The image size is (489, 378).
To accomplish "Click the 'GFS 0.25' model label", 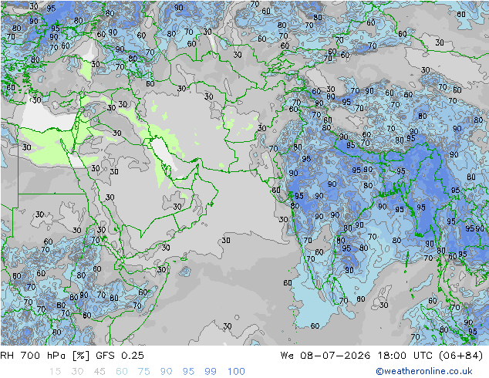I will pos(120,356).
